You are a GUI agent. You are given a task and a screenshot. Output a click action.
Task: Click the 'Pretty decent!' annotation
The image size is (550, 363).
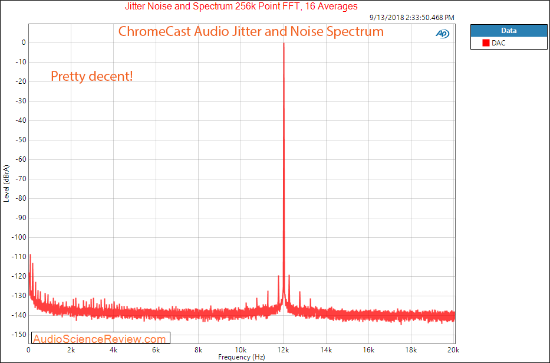(92, 76)
